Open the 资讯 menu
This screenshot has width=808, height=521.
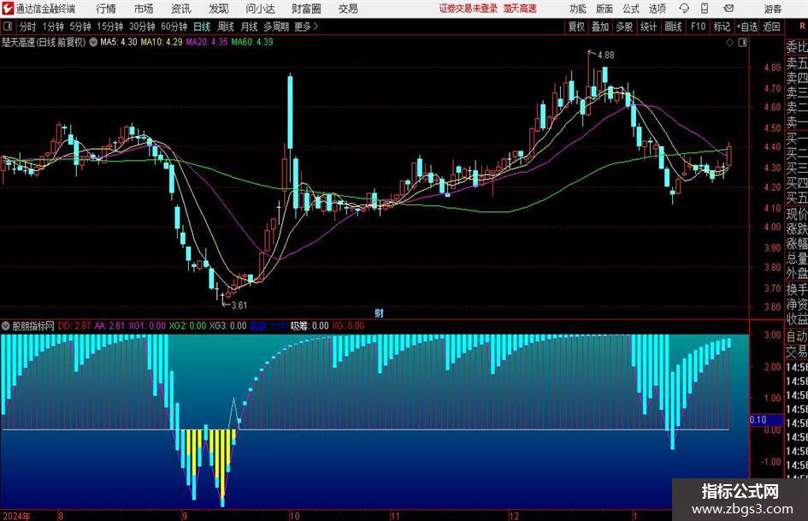(181, 9)
